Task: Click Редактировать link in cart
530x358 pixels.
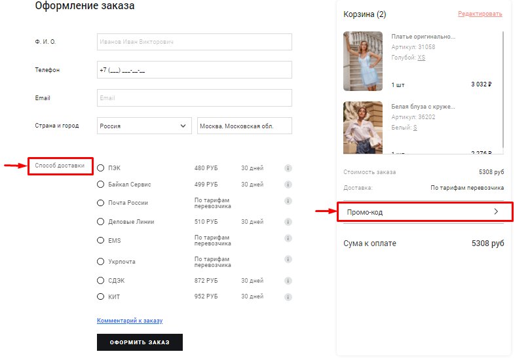Action: [x=480, y=14]
